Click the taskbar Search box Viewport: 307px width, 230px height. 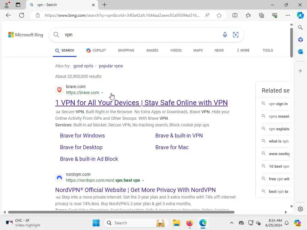pyautogui.click(x=136, y=223)
